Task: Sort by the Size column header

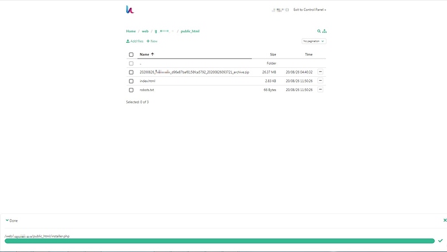Action: (273, 54)
